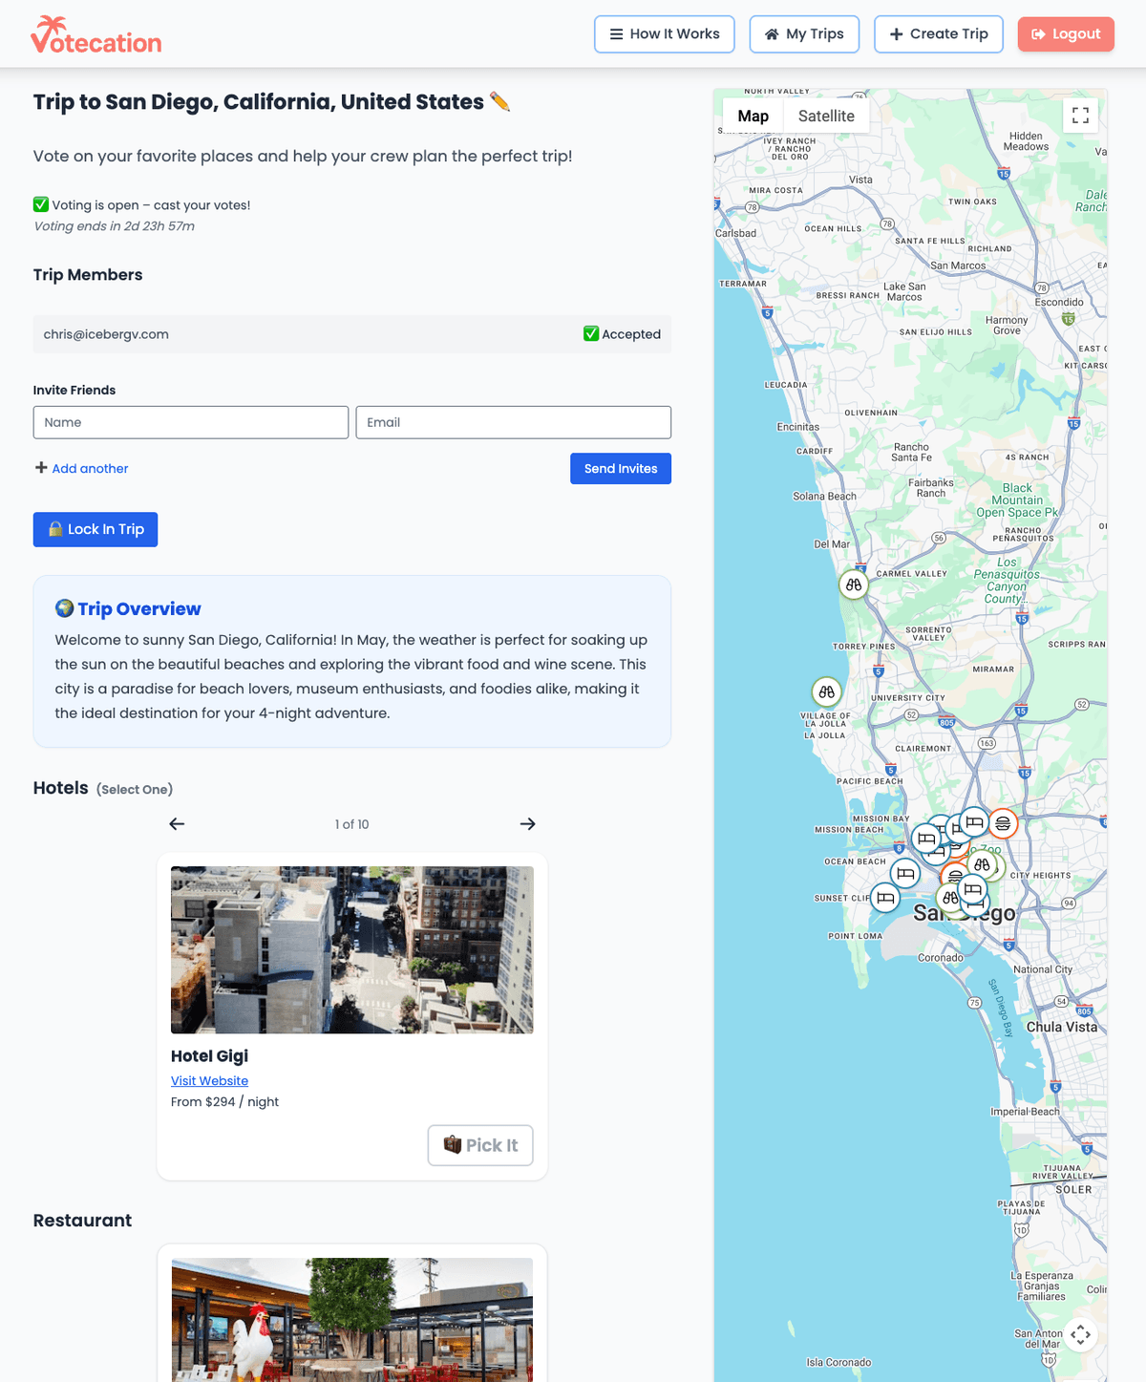
Task: Click the burger restaurant marker near San Diego Zoo
Action: coord(1003,823)
